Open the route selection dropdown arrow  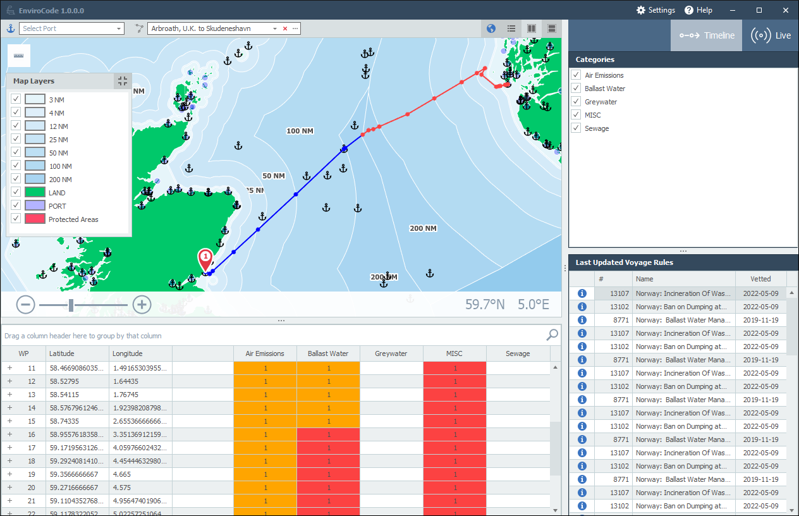[274, 28]
